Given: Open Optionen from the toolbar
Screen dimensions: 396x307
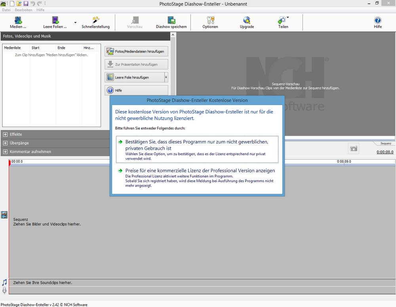Looking at the screenshot, I should pos(210,20).
